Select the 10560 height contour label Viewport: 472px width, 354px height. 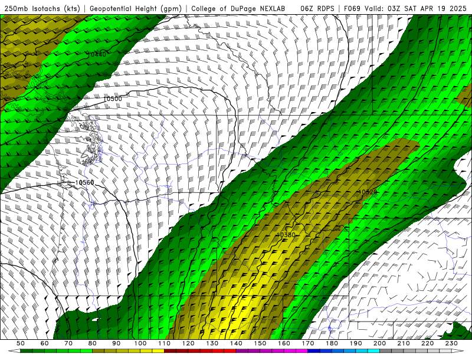pyautogui.click(x=84, y=182)
